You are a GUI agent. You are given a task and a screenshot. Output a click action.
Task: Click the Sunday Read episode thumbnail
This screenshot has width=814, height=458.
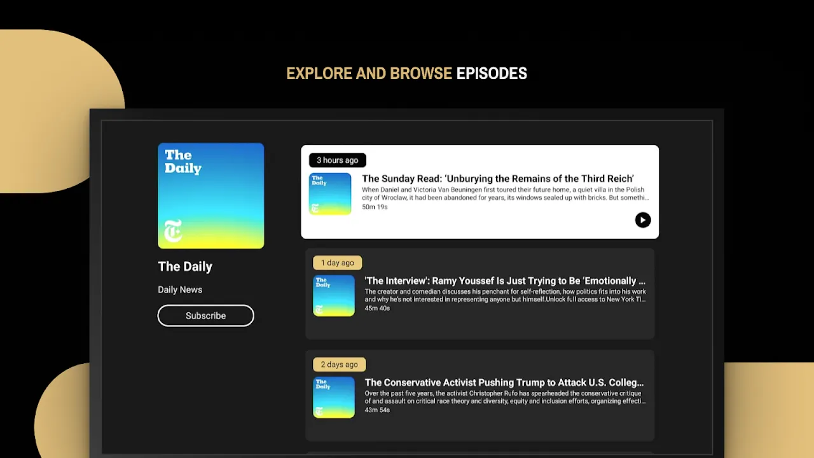click(x=330, y=194)
